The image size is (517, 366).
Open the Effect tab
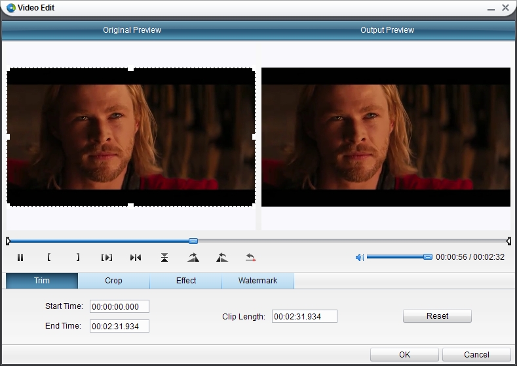pos(186,281)
